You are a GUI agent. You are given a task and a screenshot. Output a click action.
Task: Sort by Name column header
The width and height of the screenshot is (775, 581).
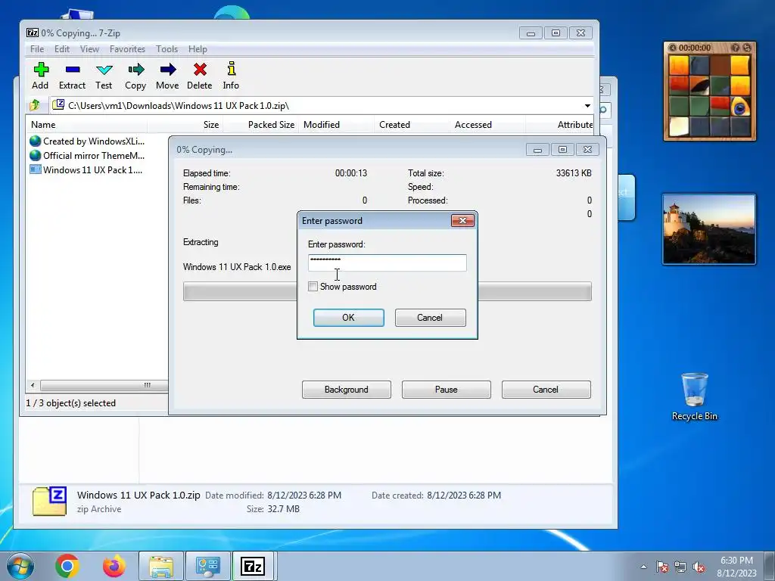87,125
